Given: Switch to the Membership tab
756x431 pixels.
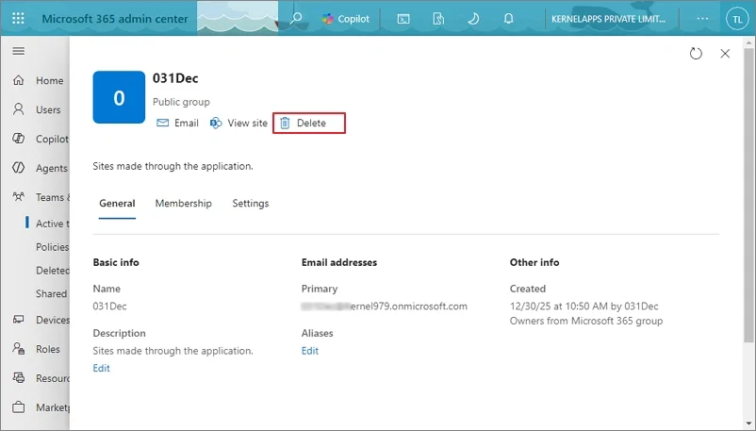Looking at the screenshot, I should [x=183, y=203].
